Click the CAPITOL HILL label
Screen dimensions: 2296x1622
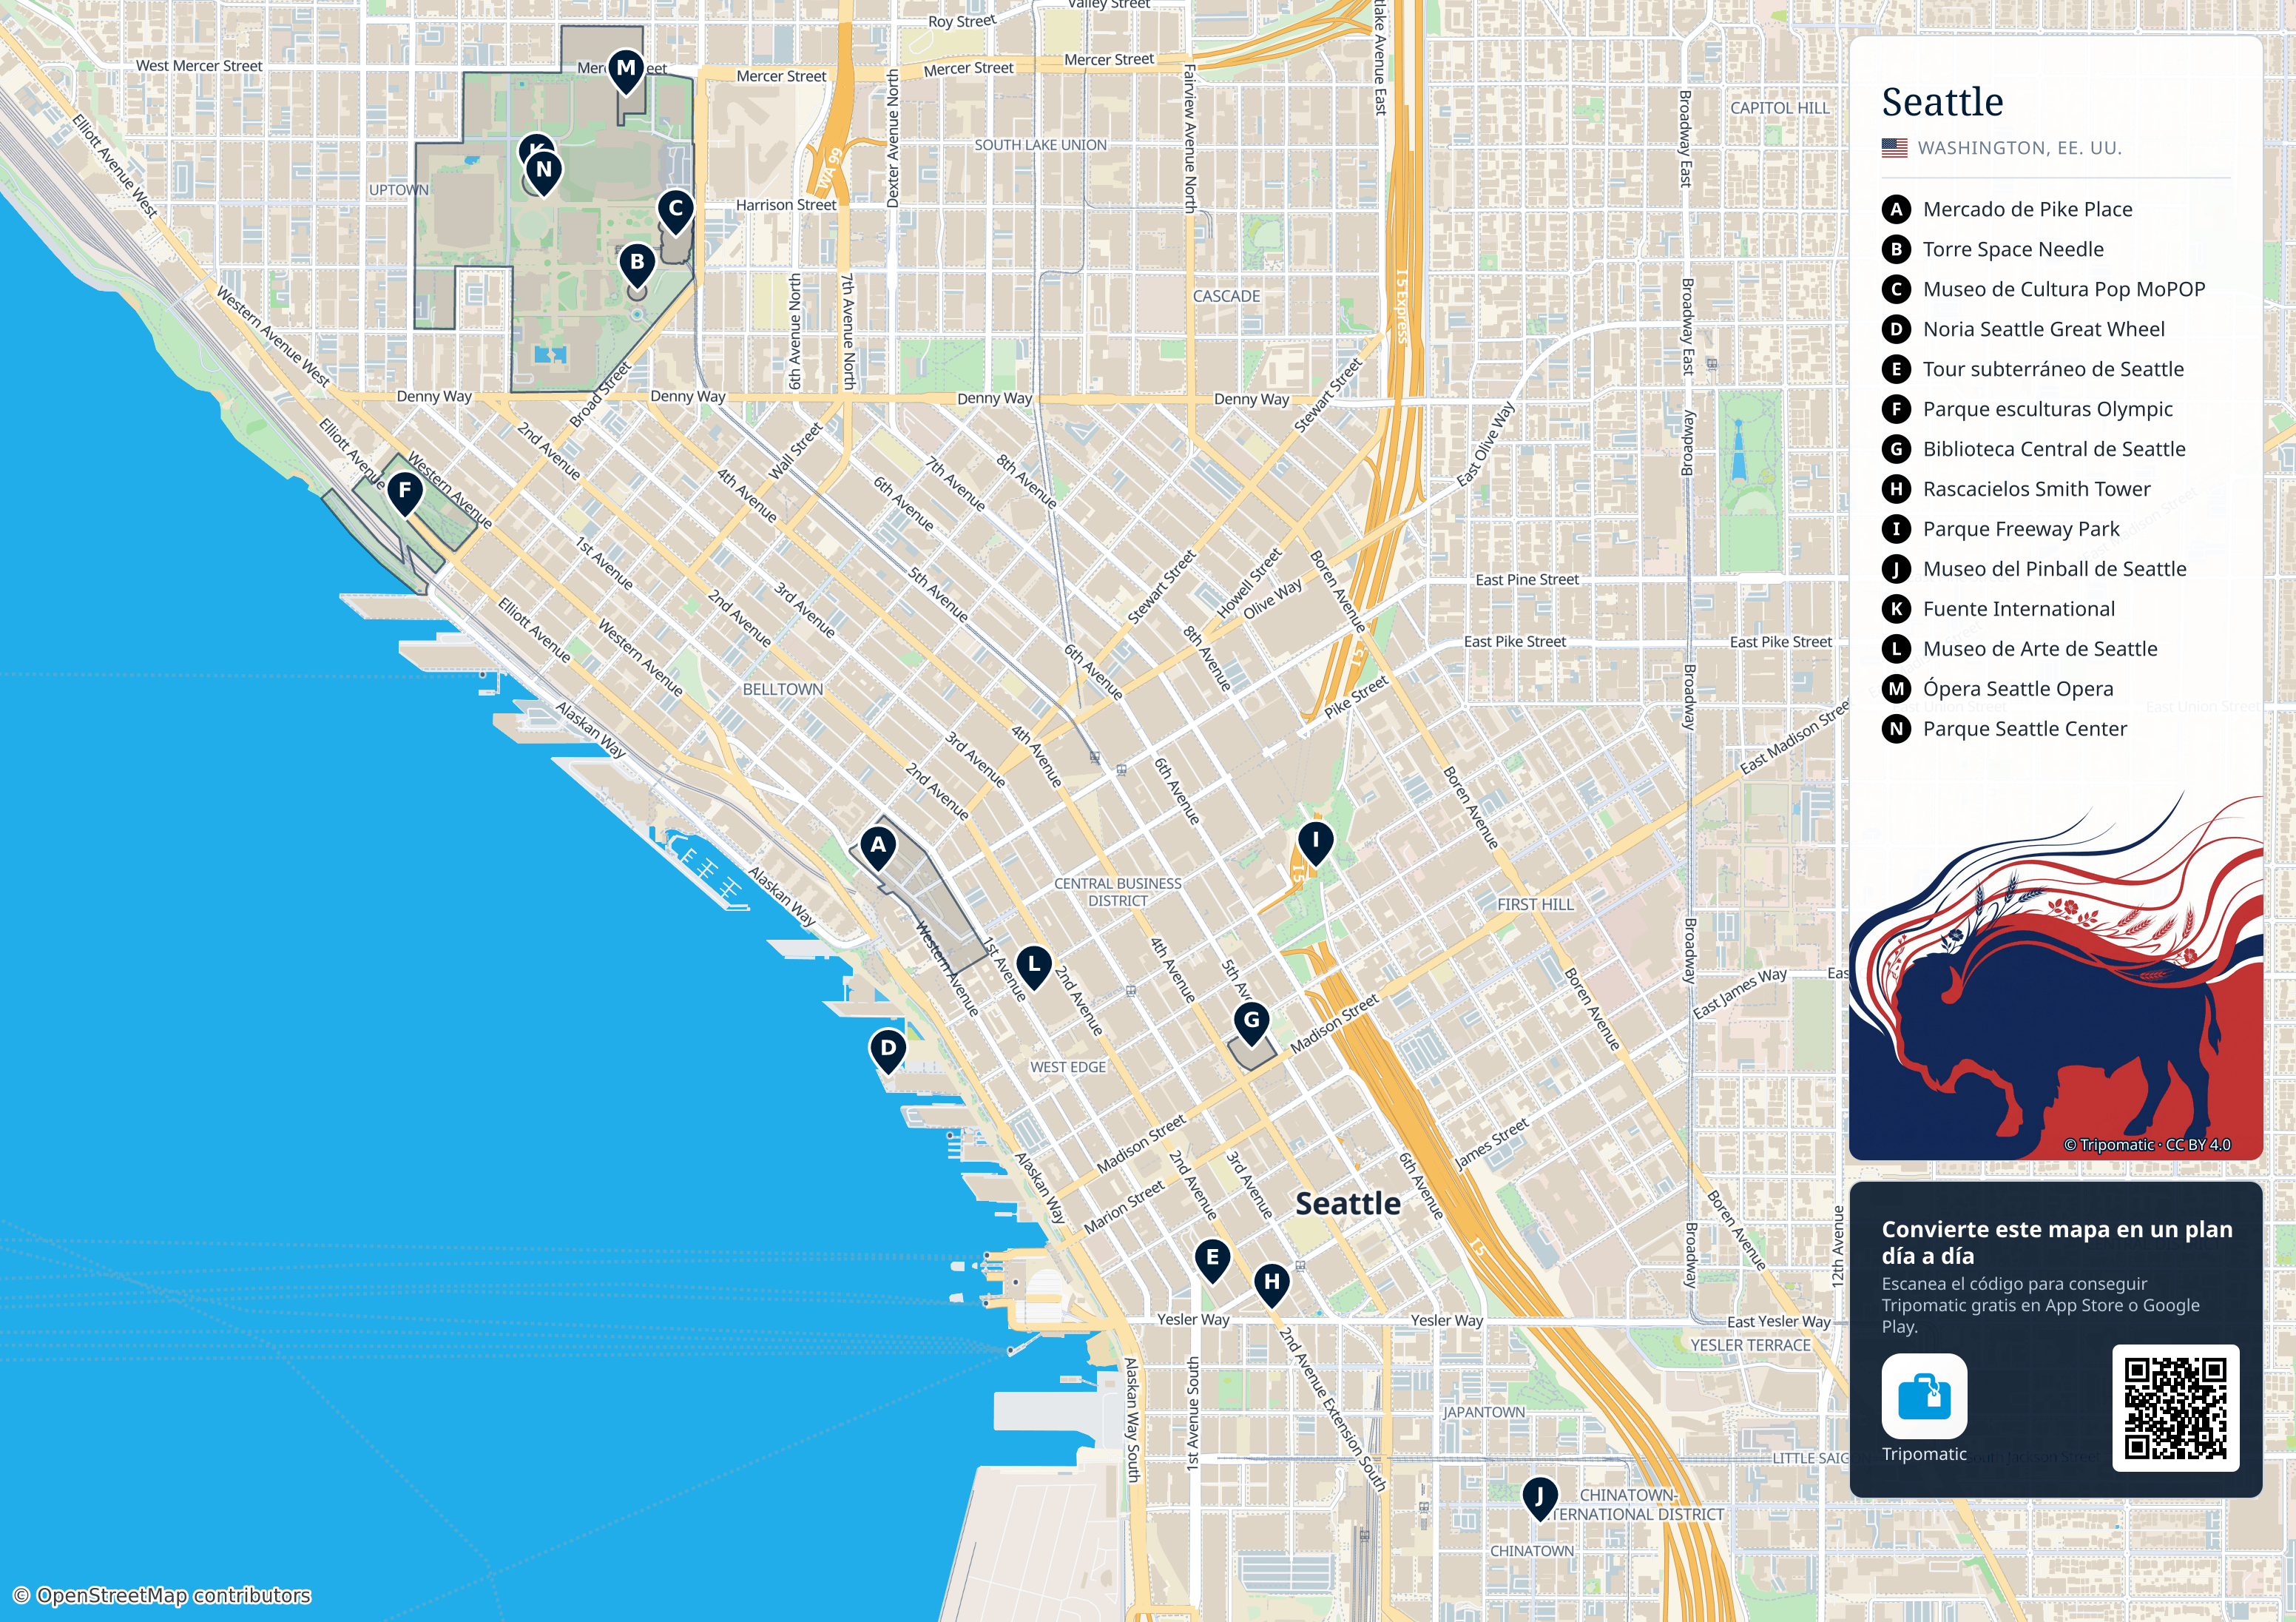[x=1779, y=108]
